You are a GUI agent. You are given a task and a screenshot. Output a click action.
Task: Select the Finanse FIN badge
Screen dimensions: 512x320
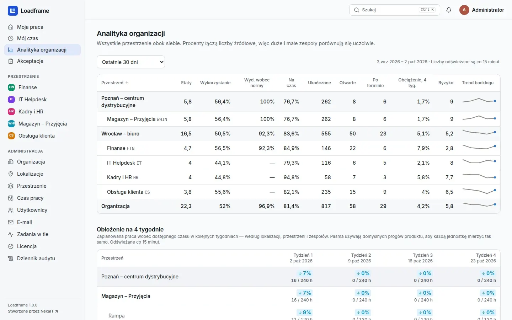[11, 87]
